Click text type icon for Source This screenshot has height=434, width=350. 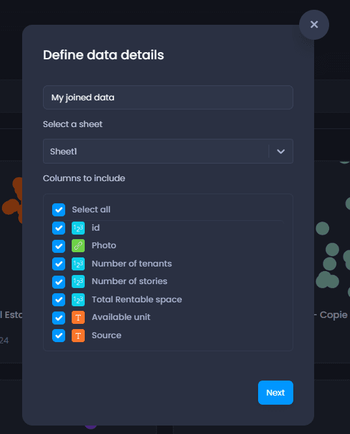tap(78, 336)
